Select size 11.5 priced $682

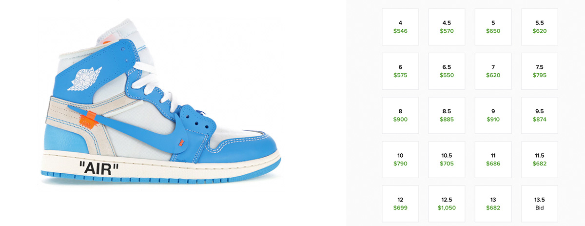[x=540, y=160]
